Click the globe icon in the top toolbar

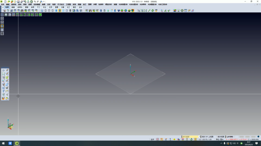[x=182, y=10]
